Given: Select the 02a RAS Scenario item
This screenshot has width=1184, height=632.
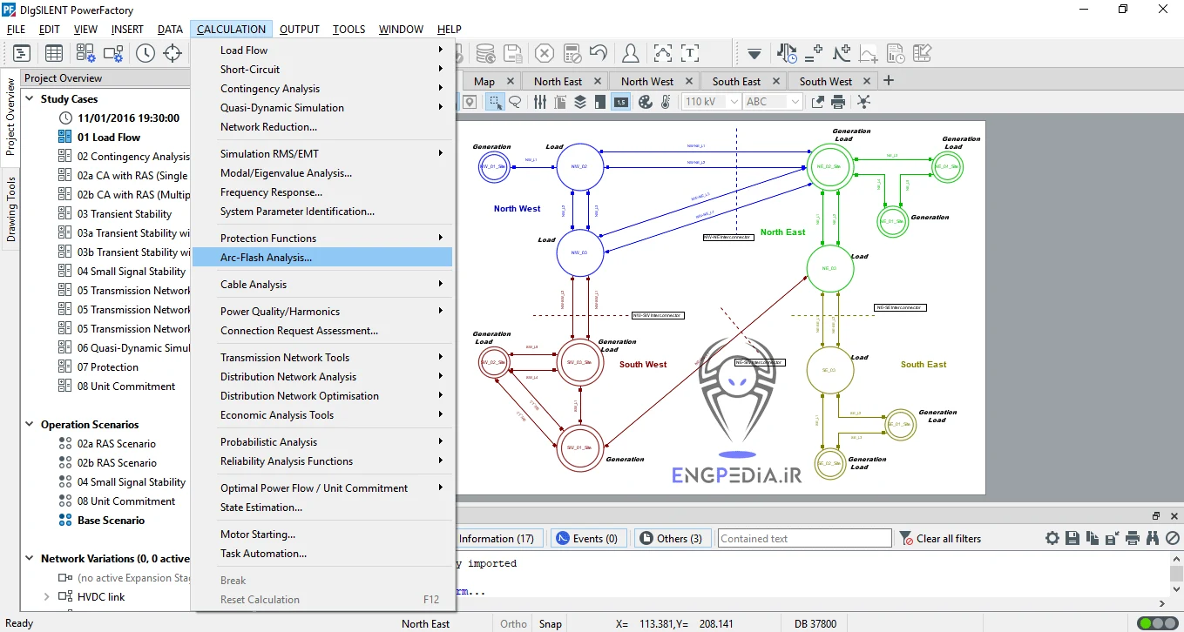Looking at the screenshot, I should [x=117, y=444].
